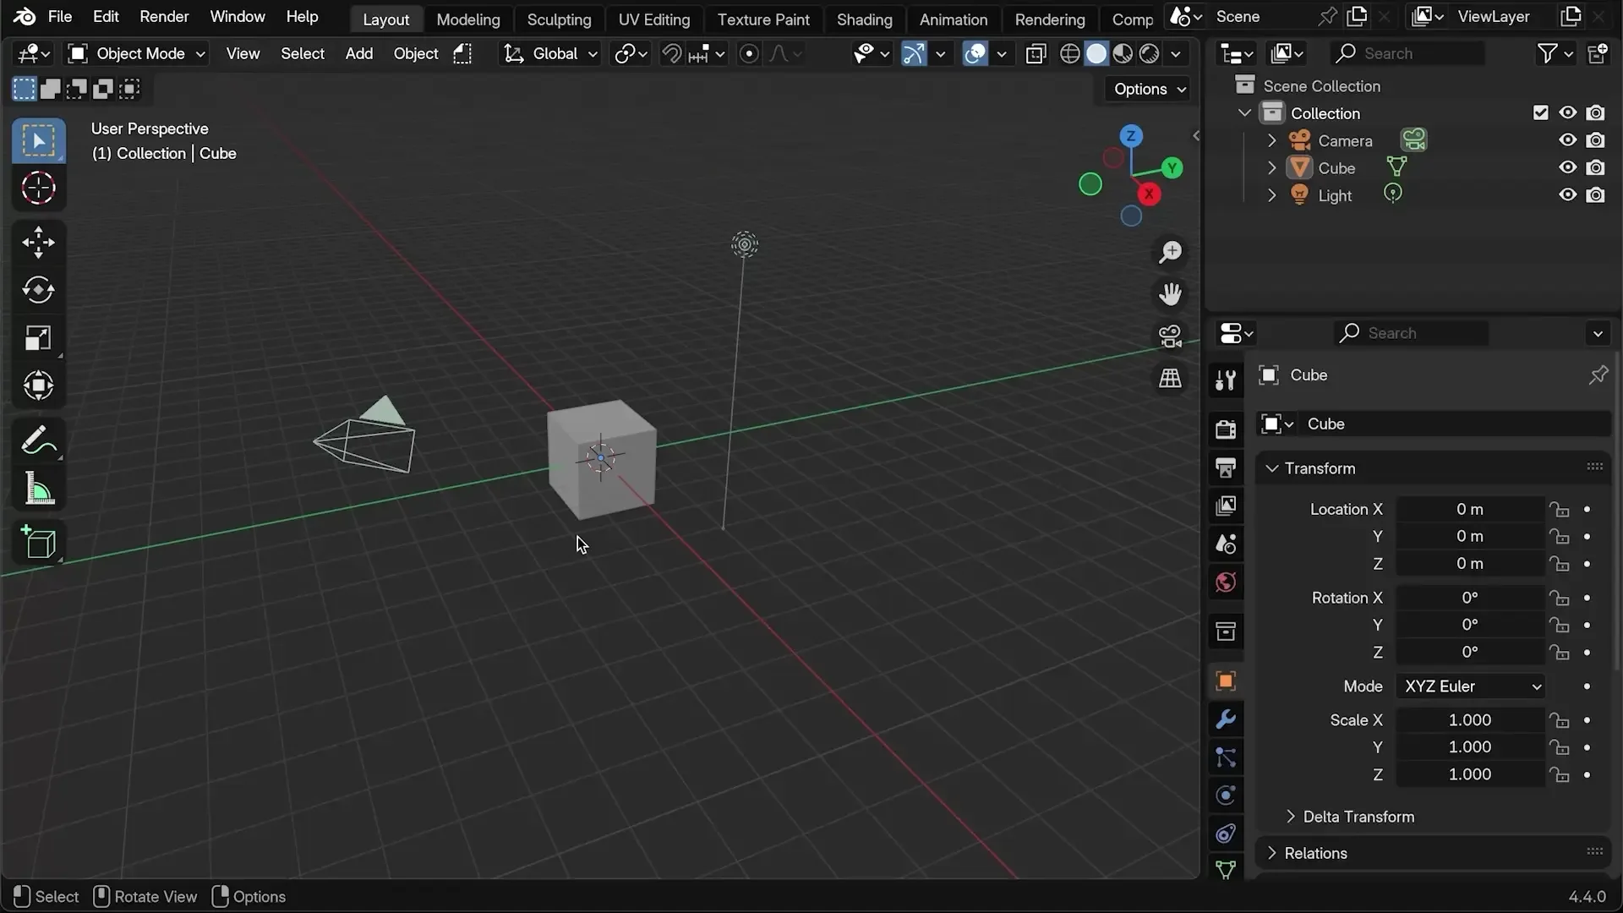The height and width of the screenshot is (913, 1623).
Task: Toggle viewport gizmos button
Action: pyautogui.click(x=914, y=54)
